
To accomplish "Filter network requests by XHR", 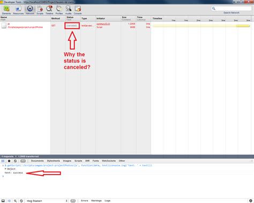I will [87, 161].
